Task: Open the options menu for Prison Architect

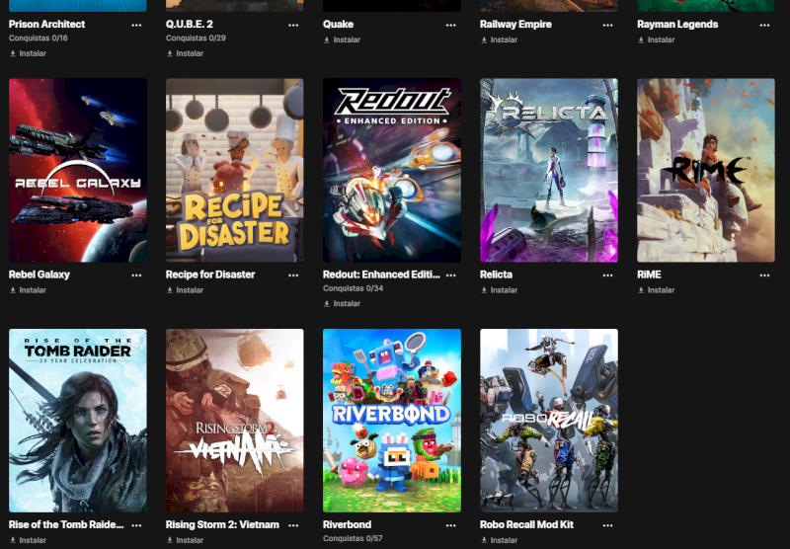Action: pyautogui.click(x=136, y=26)
